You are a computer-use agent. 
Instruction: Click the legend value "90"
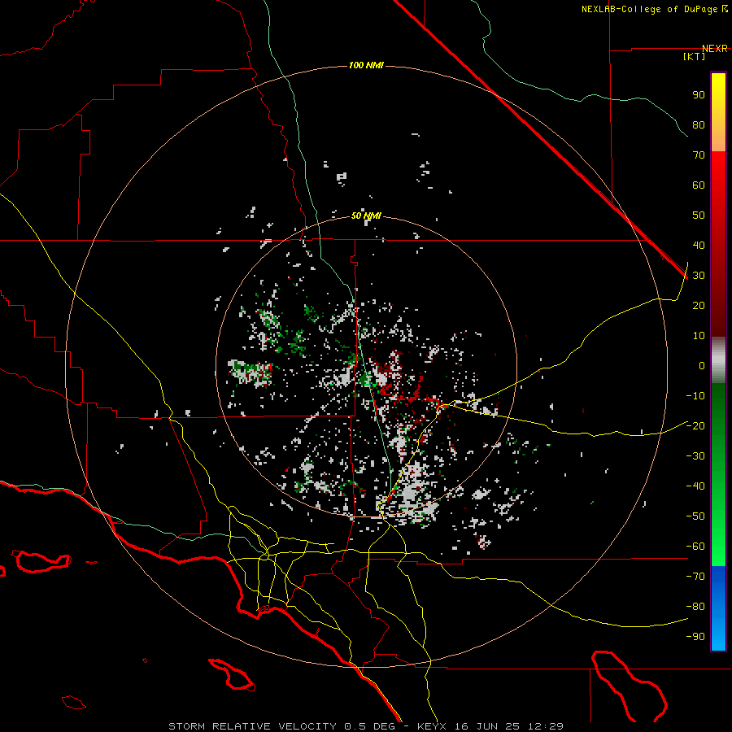(x=699, y=95)
